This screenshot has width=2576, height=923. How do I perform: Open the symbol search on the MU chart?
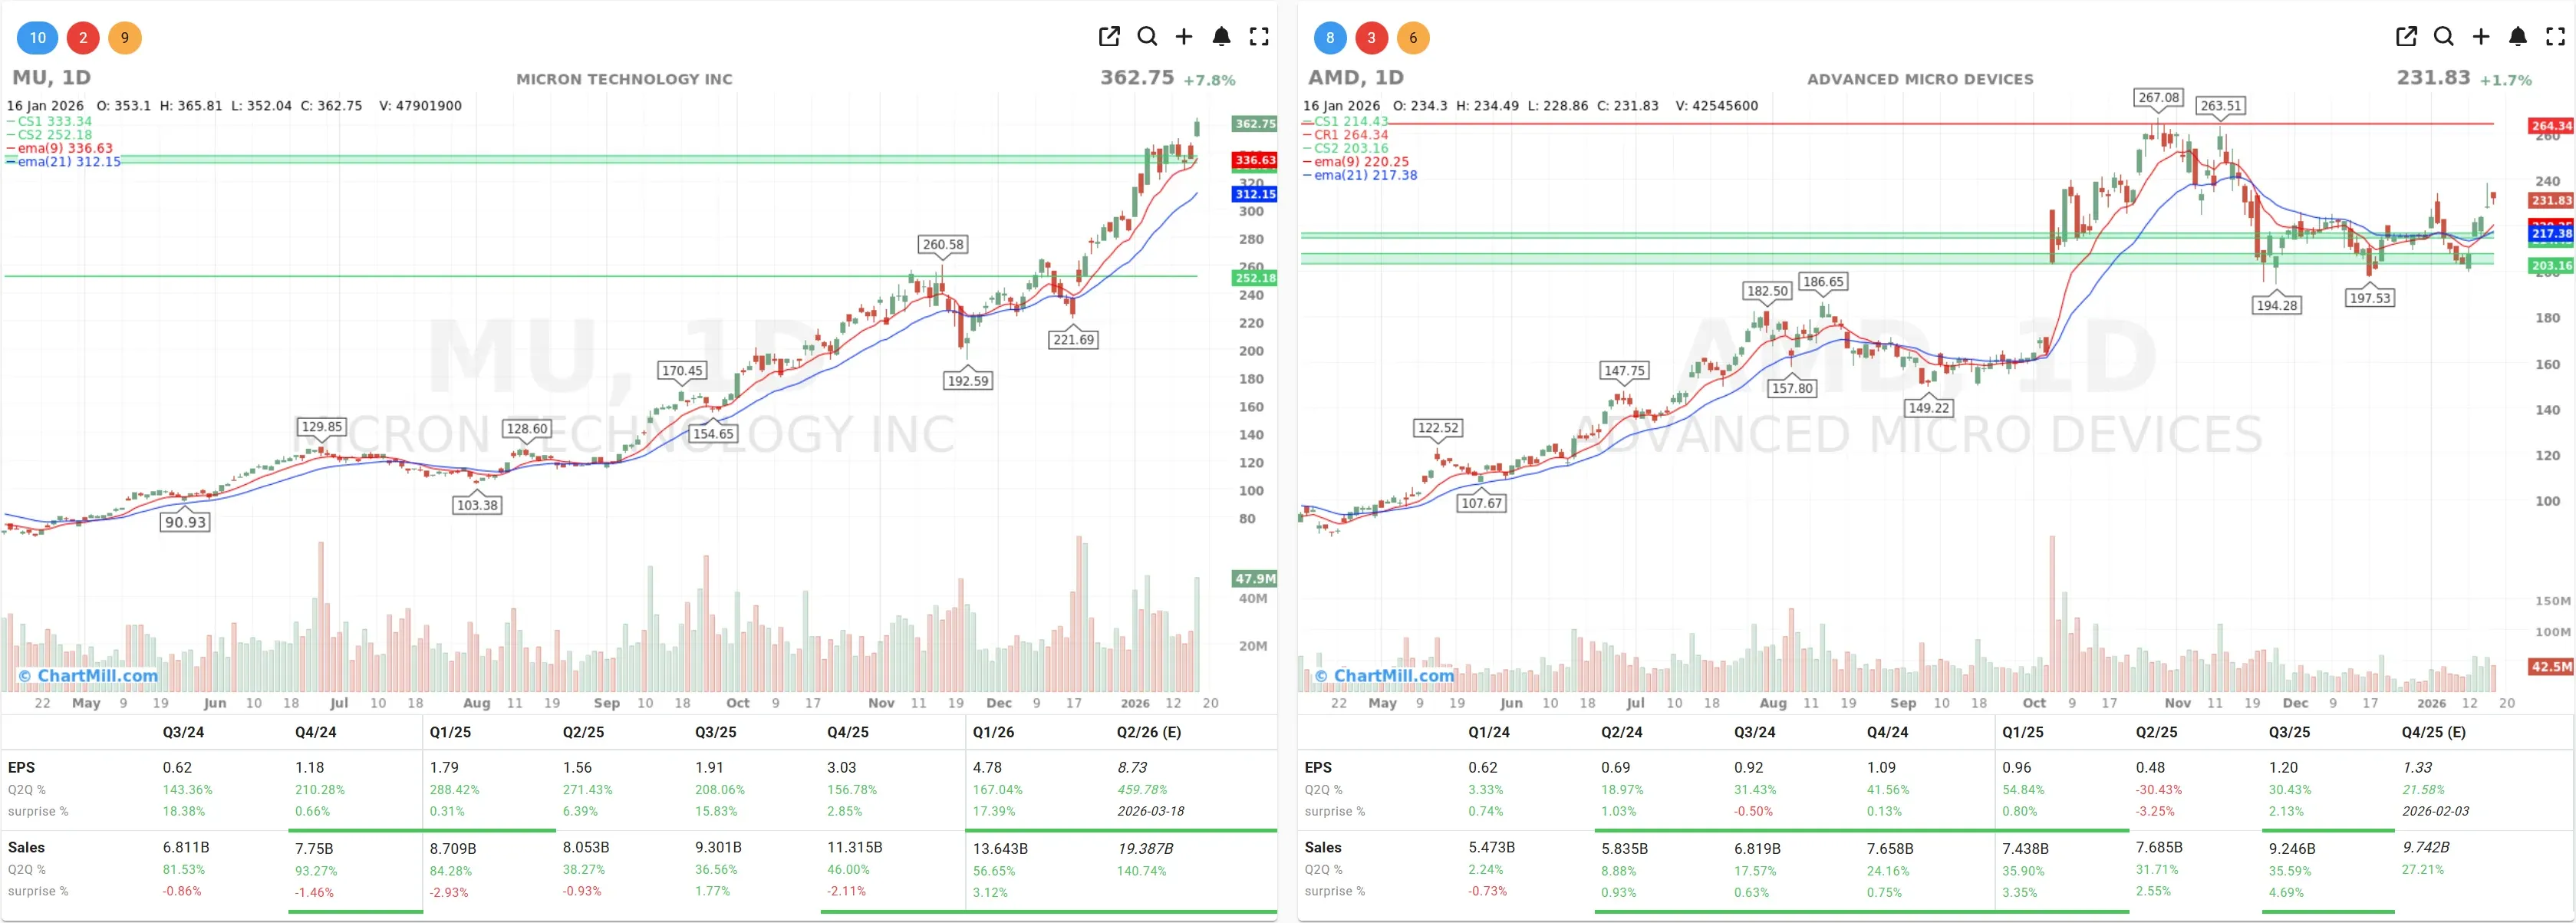tap(1147, 36)
